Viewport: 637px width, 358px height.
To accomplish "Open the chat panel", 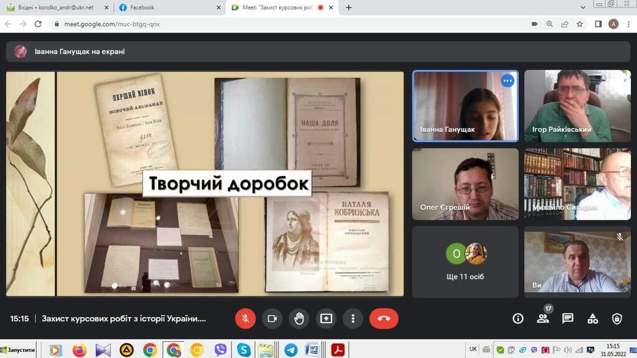I will pos(567,319).
